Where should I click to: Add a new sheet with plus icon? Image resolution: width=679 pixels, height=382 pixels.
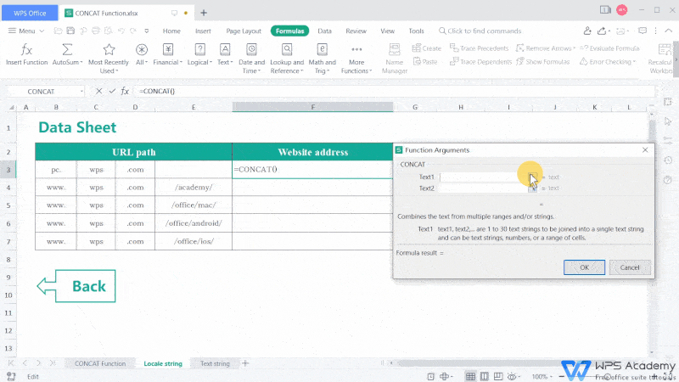(246, 363)
